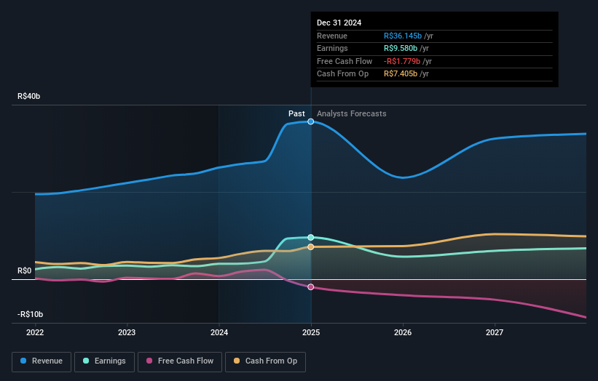The width and height of the screenshot is (598, 381).
Task: Click the R$0 y-axis label
Action: 25,271
